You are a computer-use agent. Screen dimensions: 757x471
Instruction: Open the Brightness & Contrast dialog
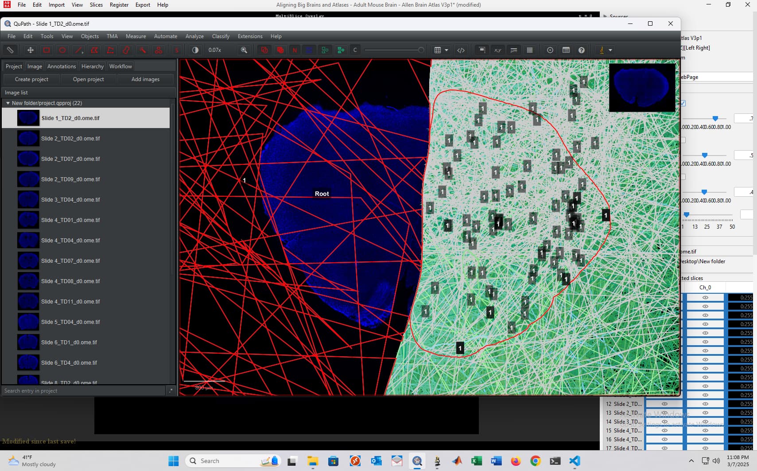pyautogui.click(x=195, y=50)
